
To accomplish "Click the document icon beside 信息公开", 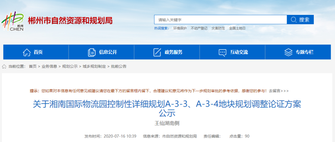I will coord(92,52).
